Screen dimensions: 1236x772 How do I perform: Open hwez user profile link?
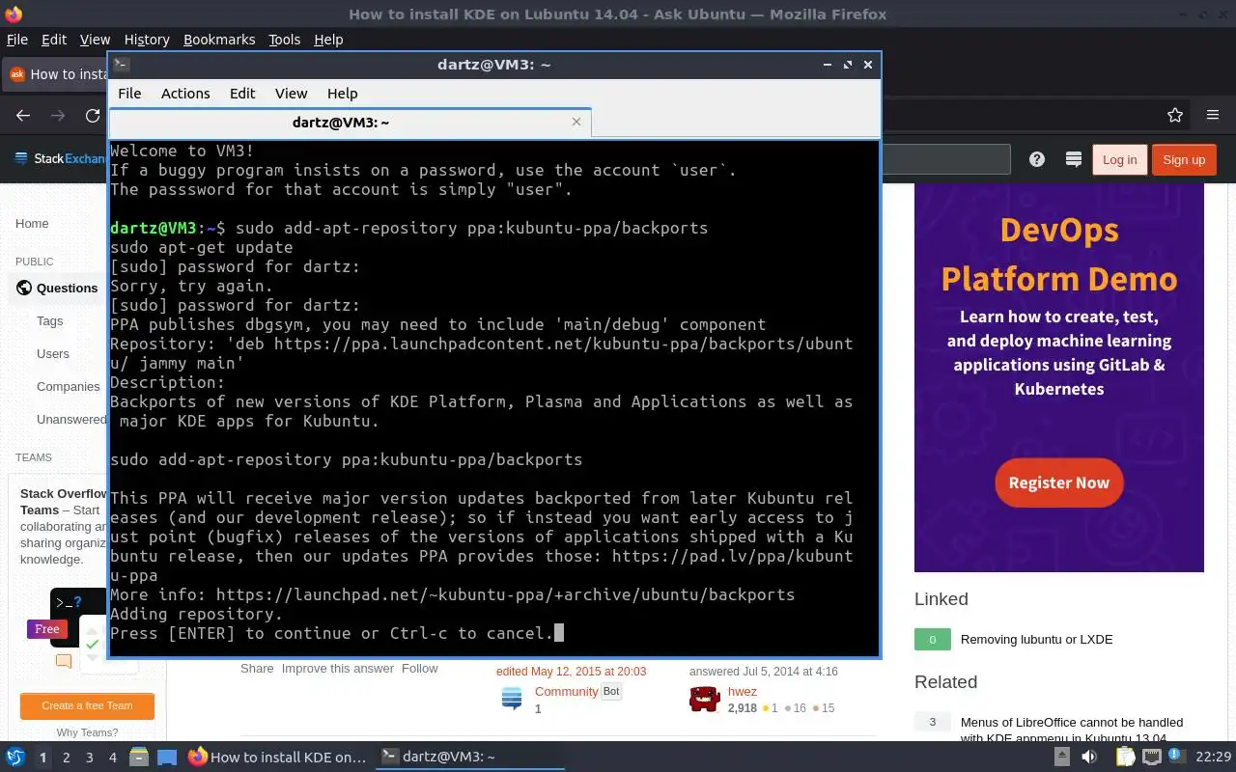(743, 691)
